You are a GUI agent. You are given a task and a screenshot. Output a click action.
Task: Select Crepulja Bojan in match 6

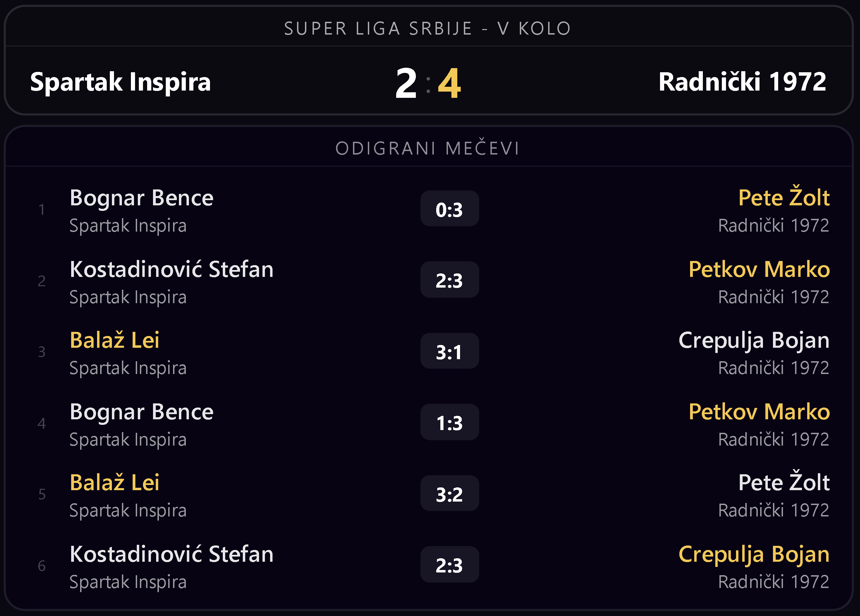click(754, 554)
